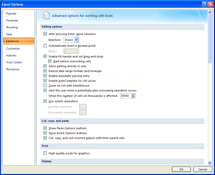Click the number of cells affected field

(x=126, y=96)
